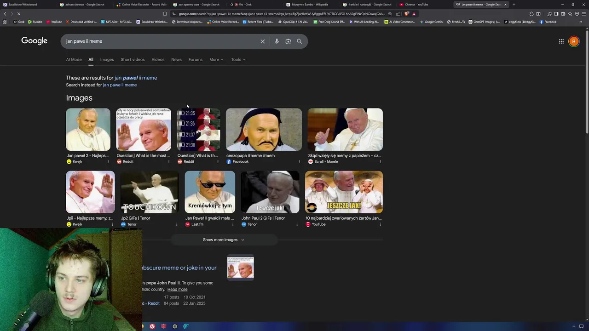Open the Facebook bookmark
Image resolution: width=589 pixels, height=331 pixels.
(x=548, y=22)
